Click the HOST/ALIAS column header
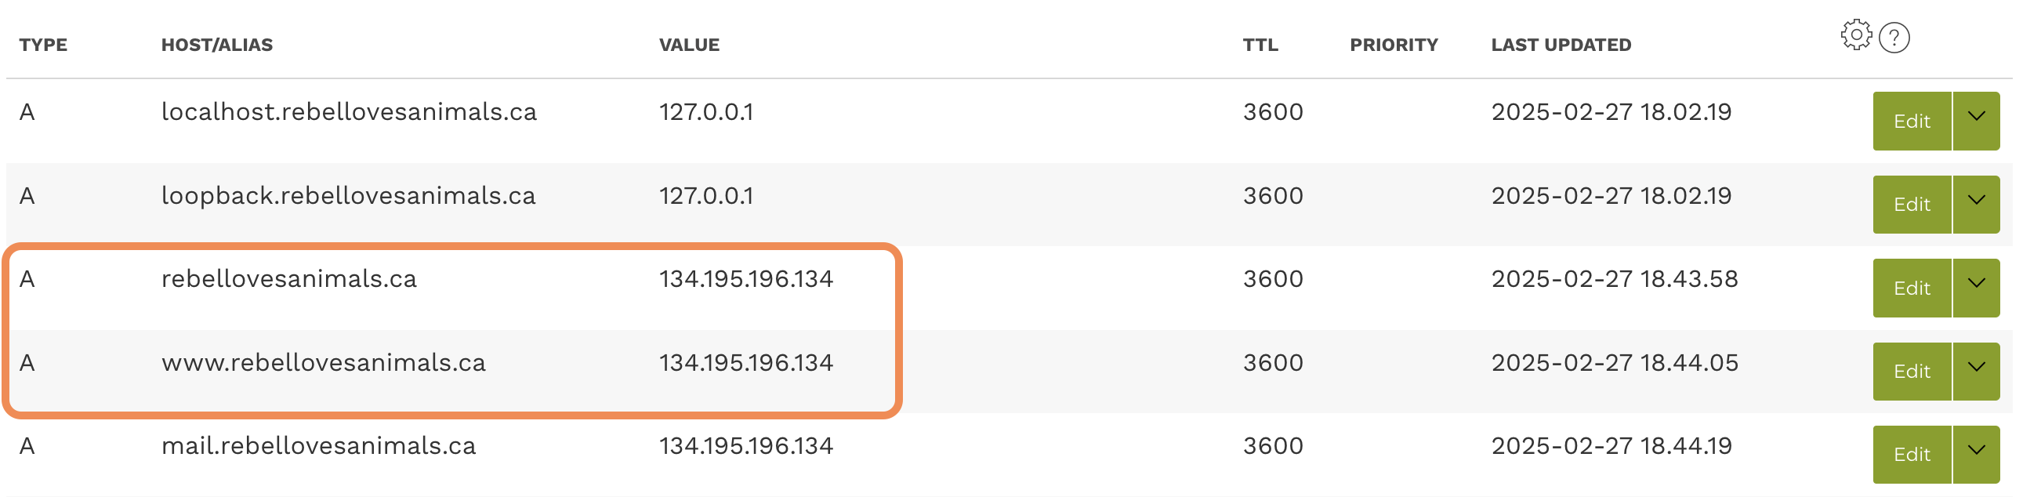Viewport: 2041px width, 497px height. [x=216, y=45]
